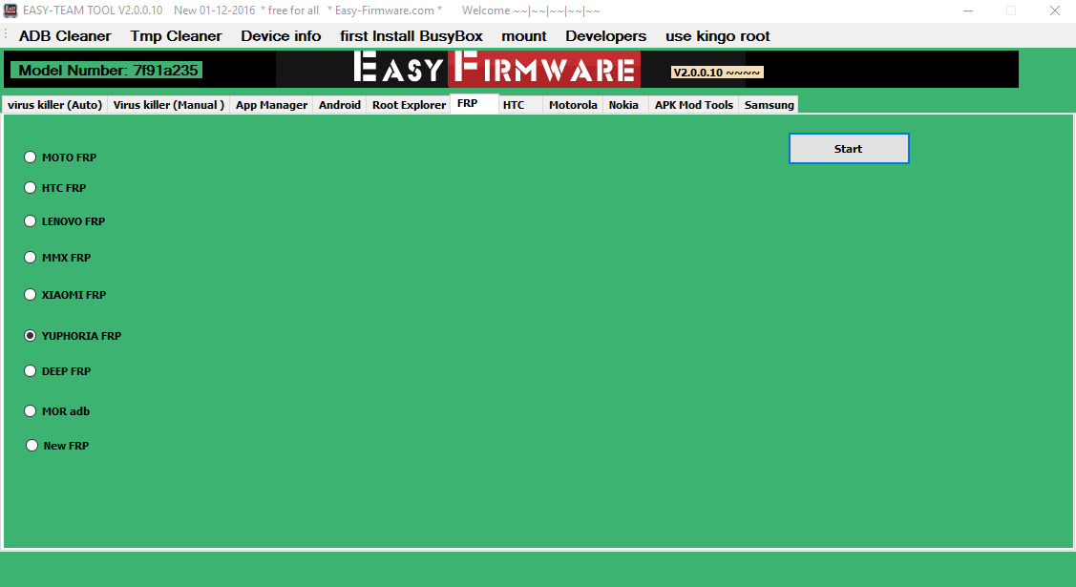Click the V2.0.0.10 version label

click(x=717, y=72)
